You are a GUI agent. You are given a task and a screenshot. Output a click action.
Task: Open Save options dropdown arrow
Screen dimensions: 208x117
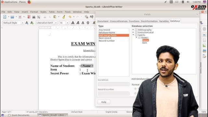click(x=24, y=17)
